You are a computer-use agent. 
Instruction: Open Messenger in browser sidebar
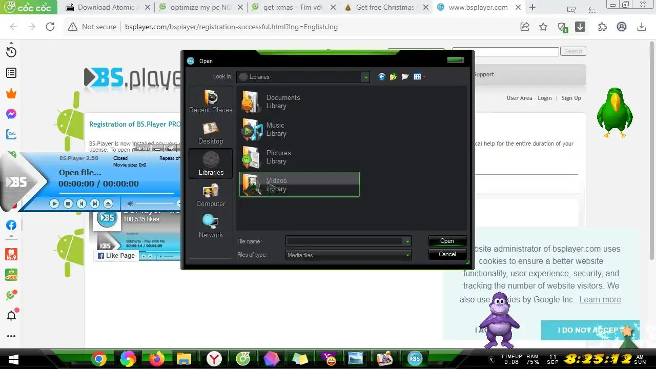(x=11, y=114)
